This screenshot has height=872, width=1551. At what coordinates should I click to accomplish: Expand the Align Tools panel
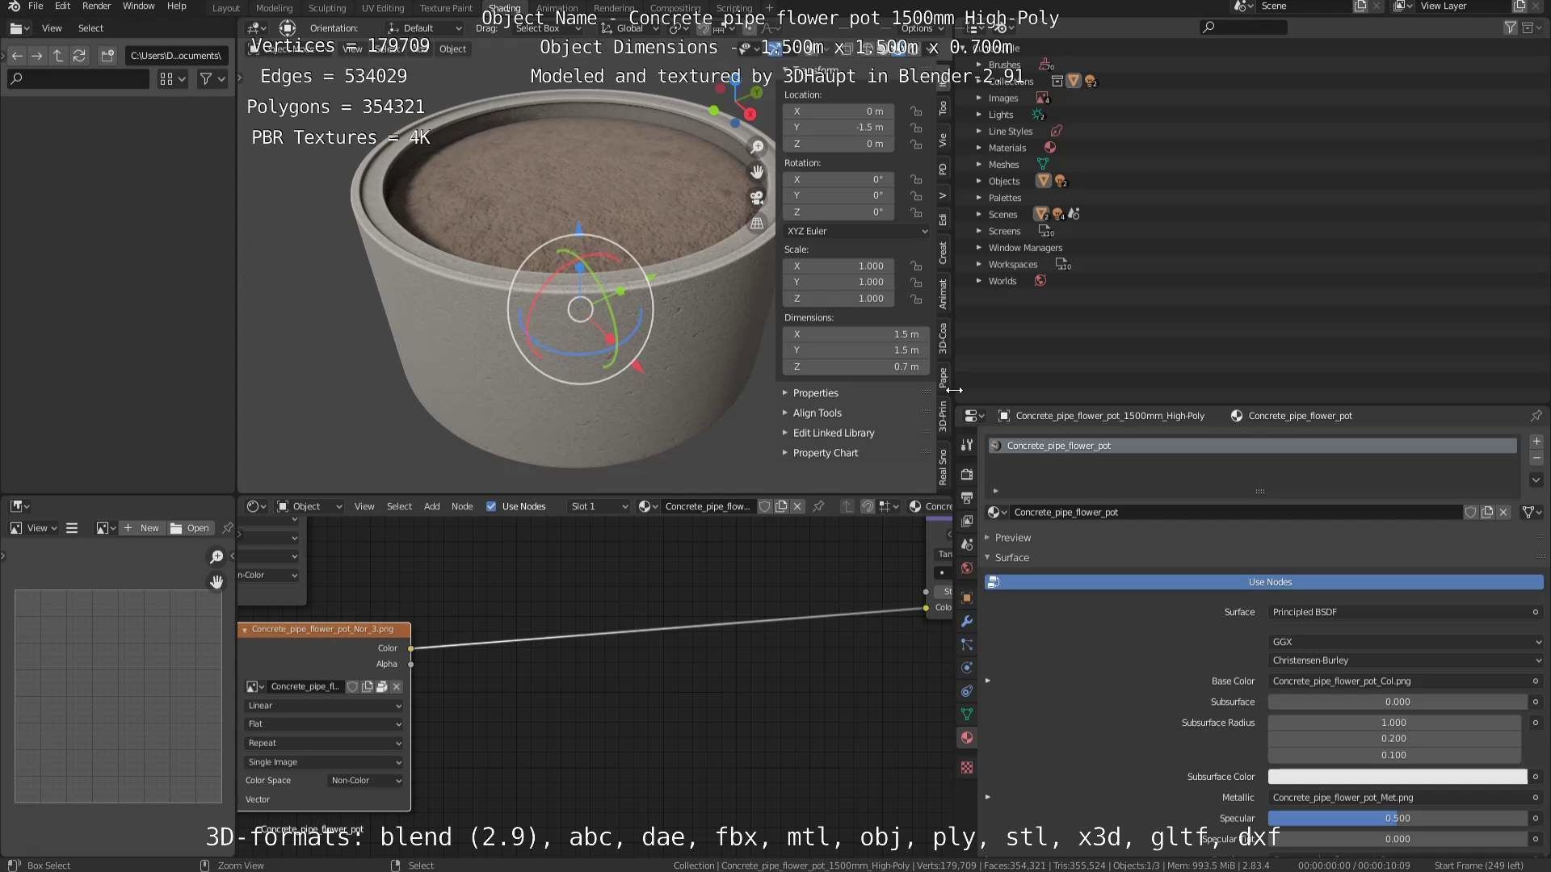(817, 413)
